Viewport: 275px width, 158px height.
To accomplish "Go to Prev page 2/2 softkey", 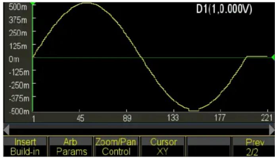I will tap(253, 147).
